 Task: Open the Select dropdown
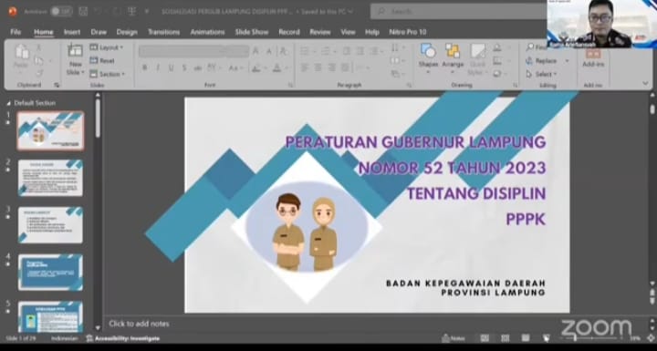(541, 74)
